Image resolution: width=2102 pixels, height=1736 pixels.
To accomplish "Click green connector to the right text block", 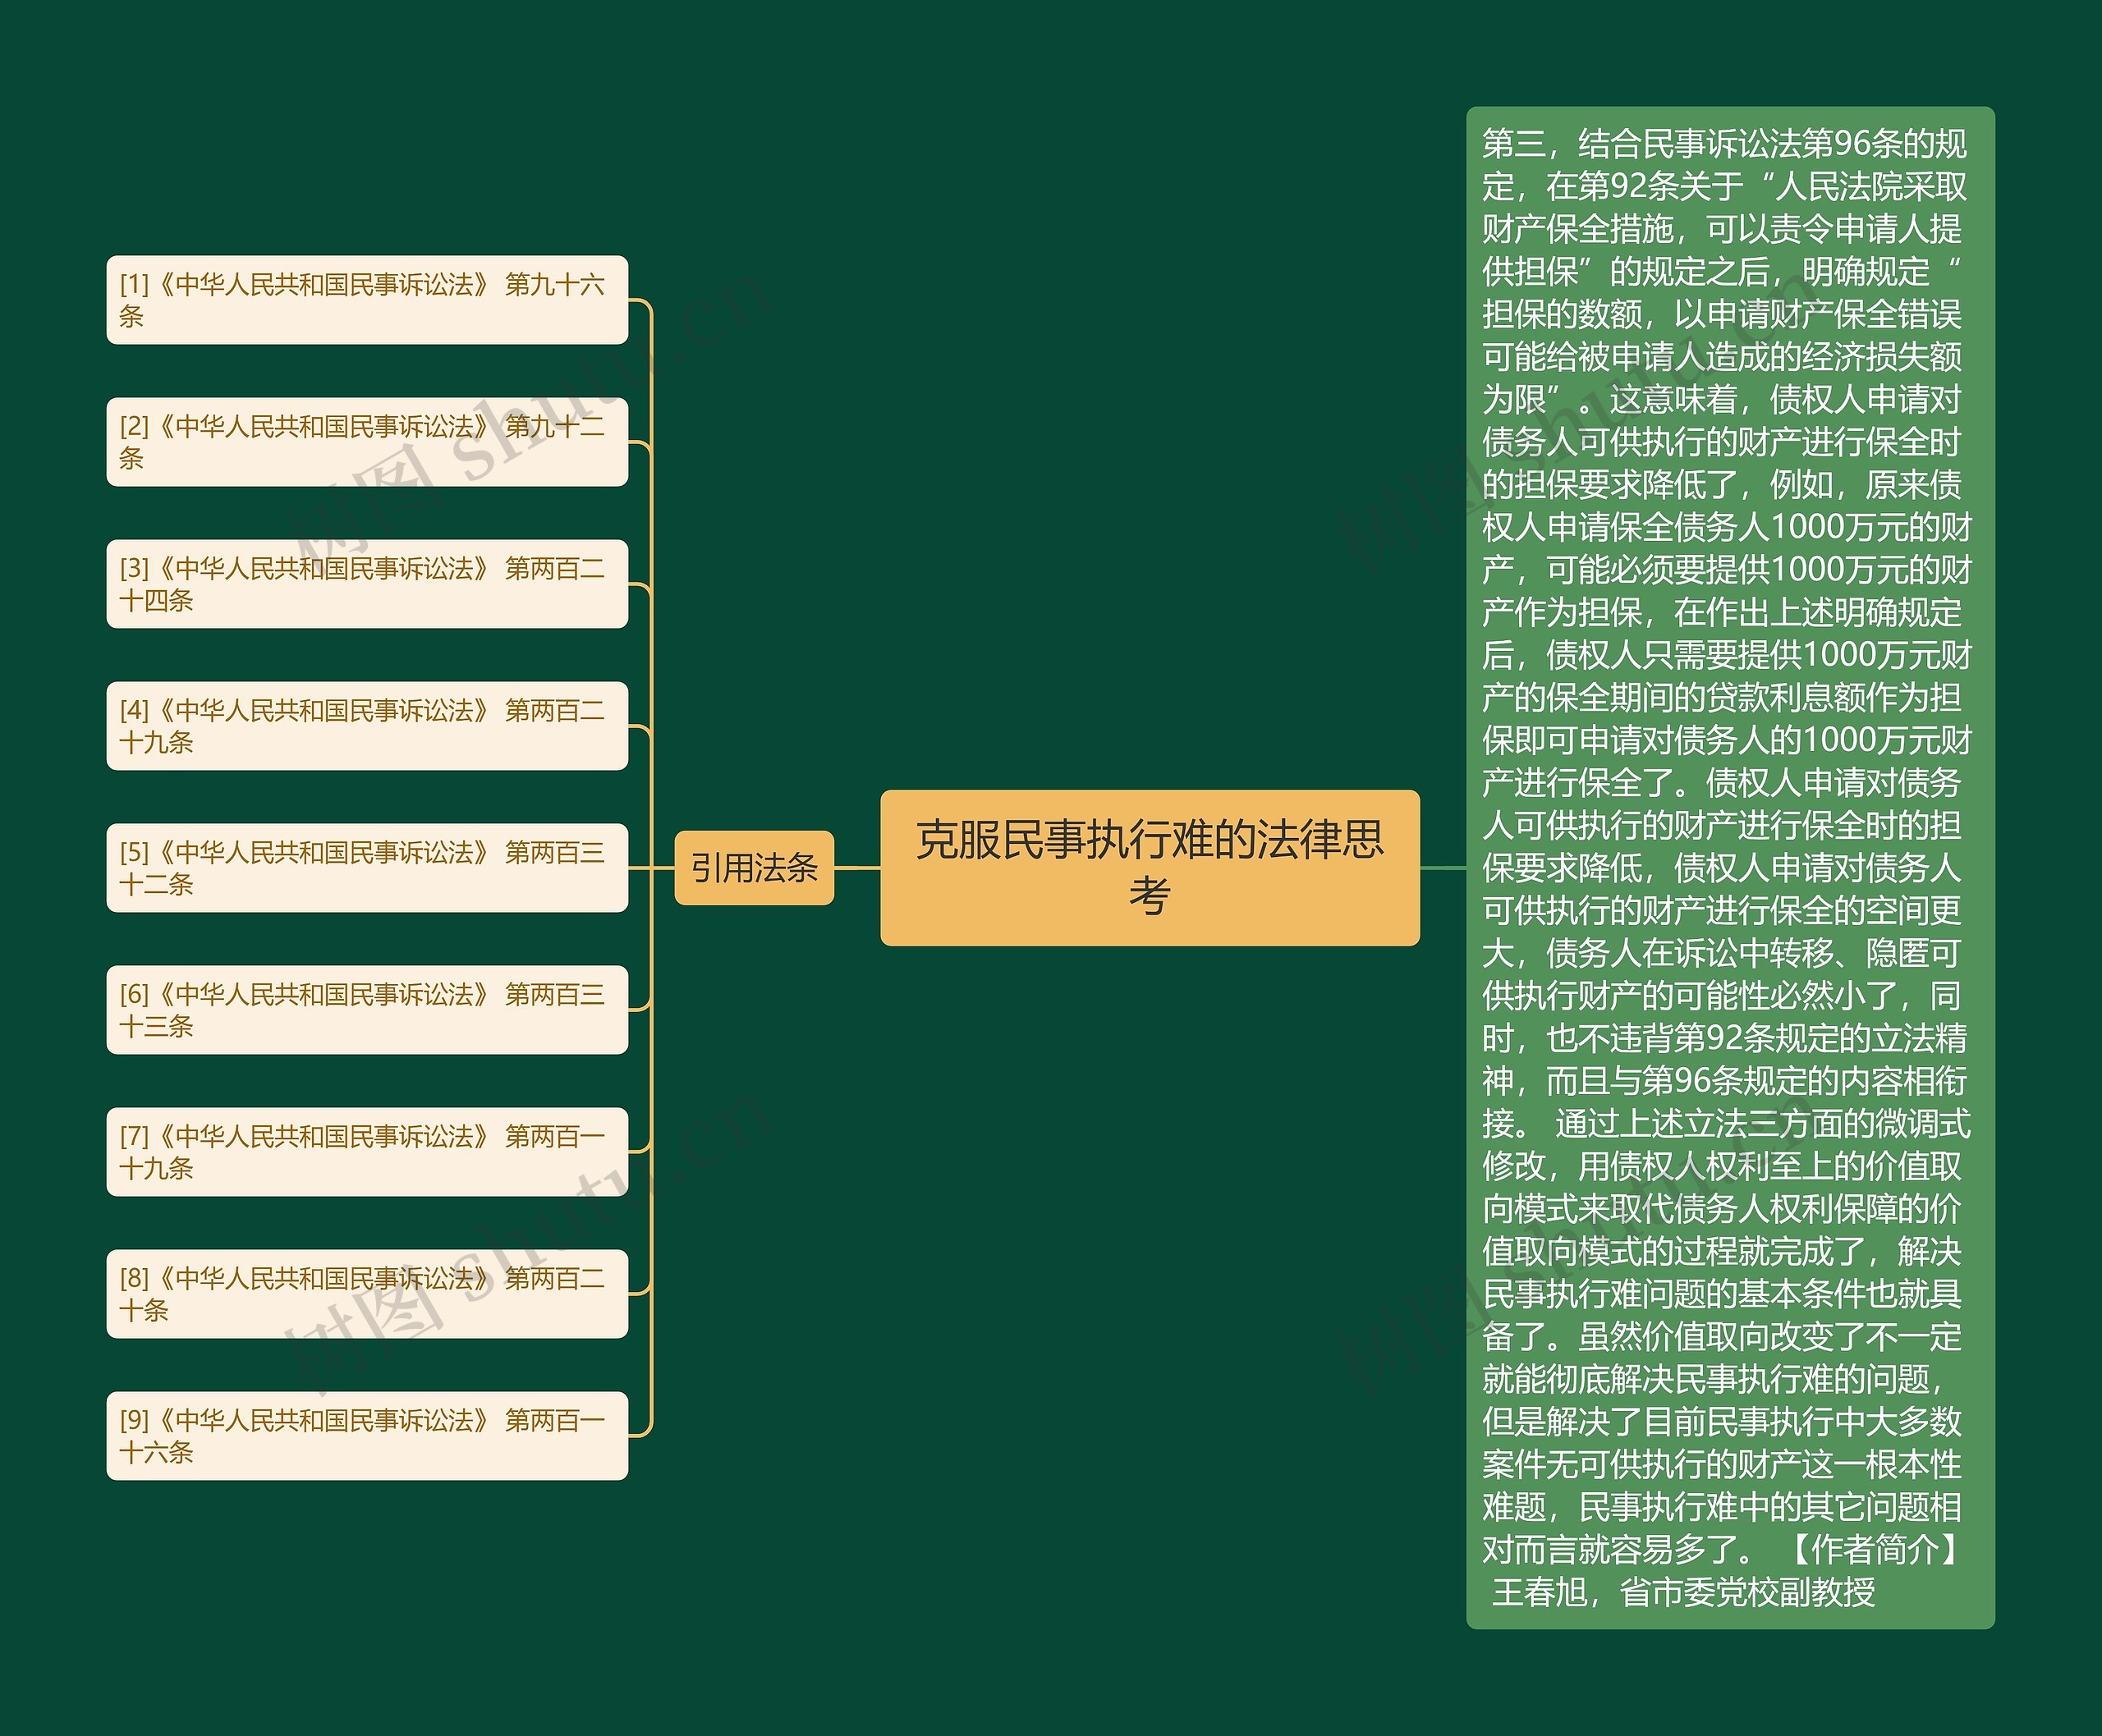I will pyautogui.click(x=1443, y=868).
